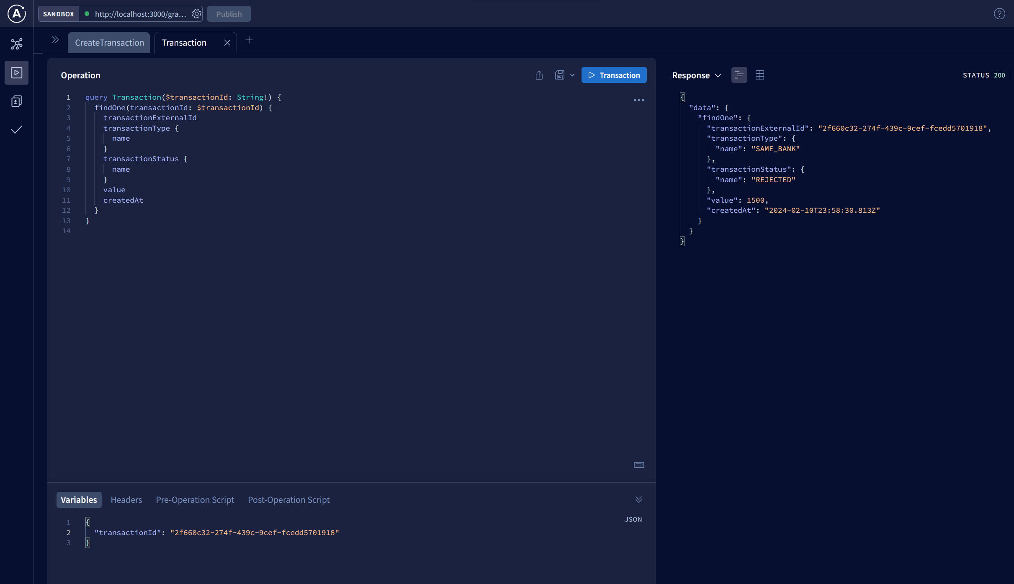Click 'createdAt' field on line 11
1014x584 pixels.
[x=123, y=200]
